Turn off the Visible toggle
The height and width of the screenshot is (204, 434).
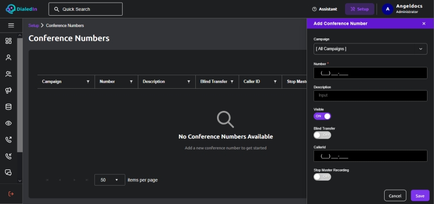click(322, 116)
